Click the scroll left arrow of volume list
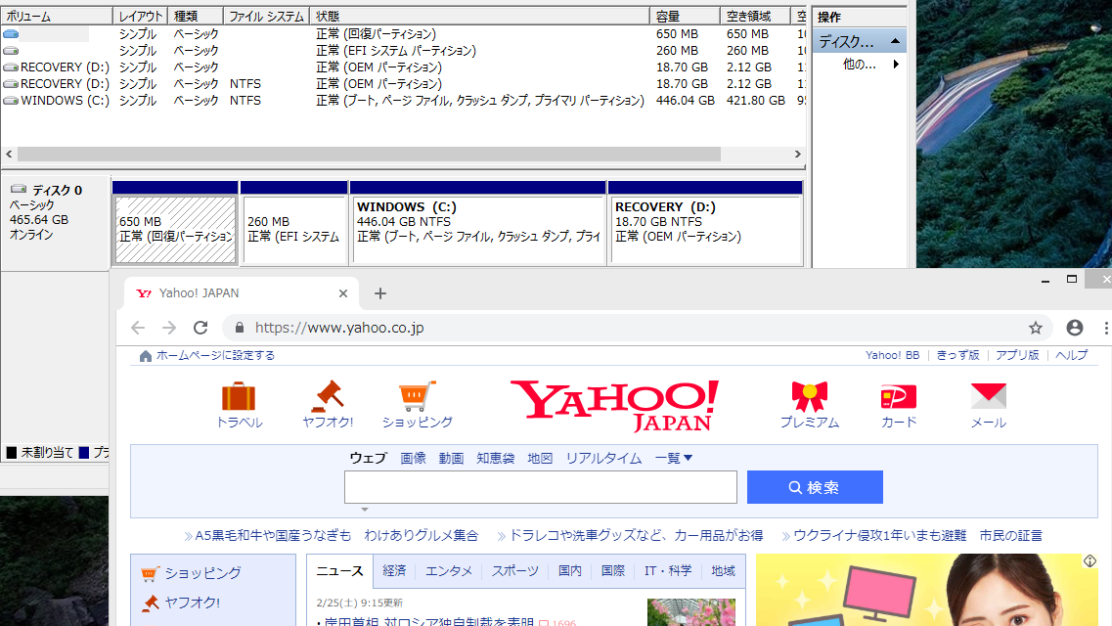 (x=9, y=154)
